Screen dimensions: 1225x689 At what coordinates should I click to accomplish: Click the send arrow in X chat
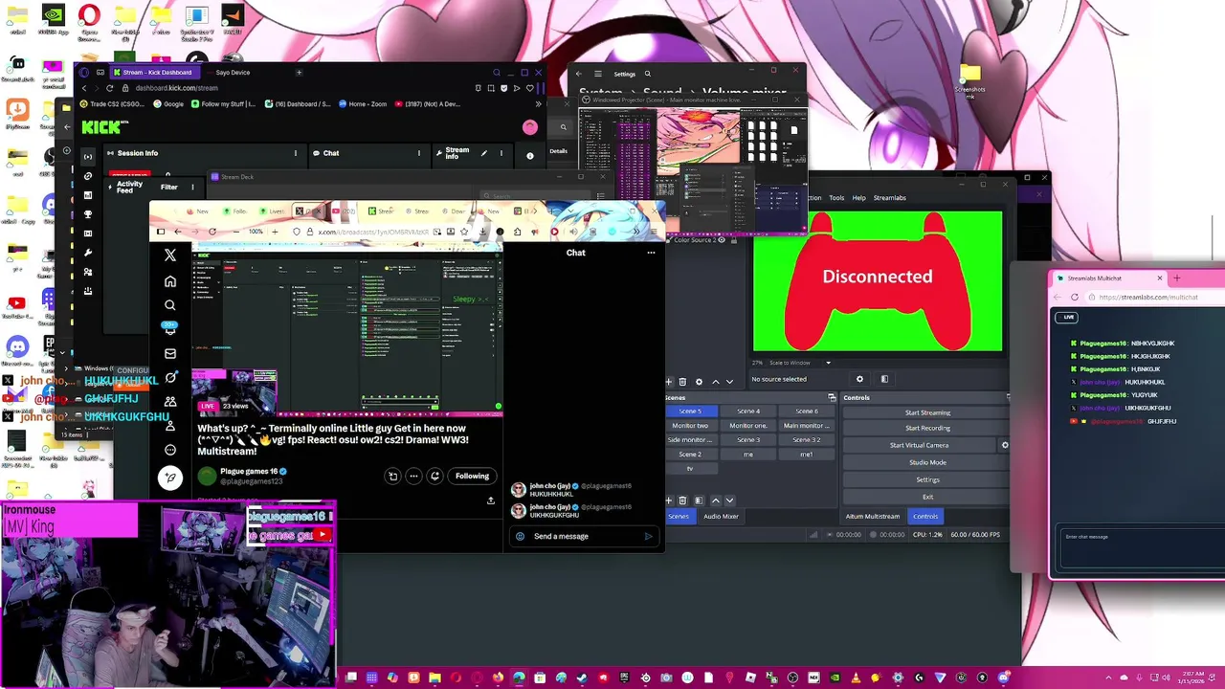tap(648, 536)
